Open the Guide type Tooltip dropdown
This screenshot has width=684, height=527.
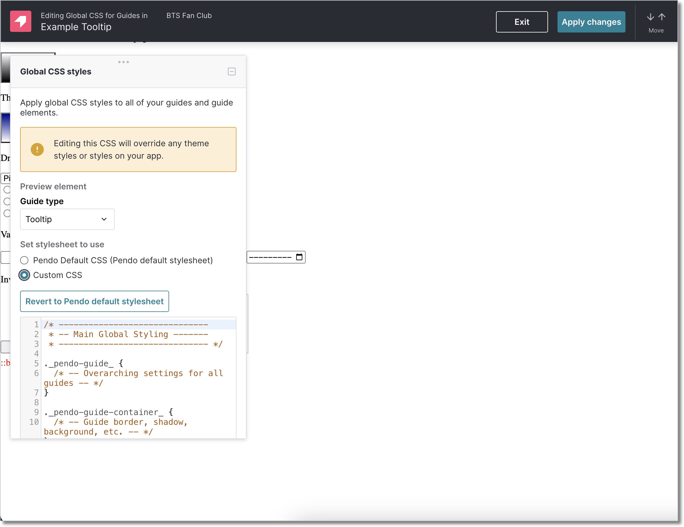click(x=67, y=219)
